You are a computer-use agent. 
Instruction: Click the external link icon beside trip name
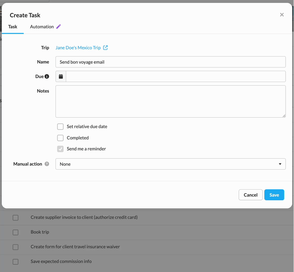106,47
